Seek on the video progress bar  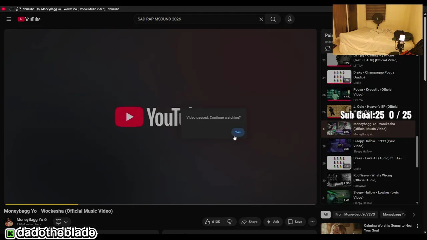160,204
